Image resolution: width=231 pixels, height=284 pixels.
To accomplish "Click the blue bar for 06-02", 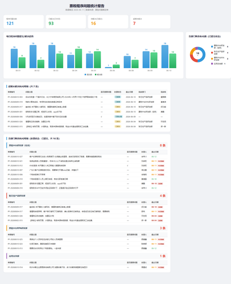I will (33, 57).
